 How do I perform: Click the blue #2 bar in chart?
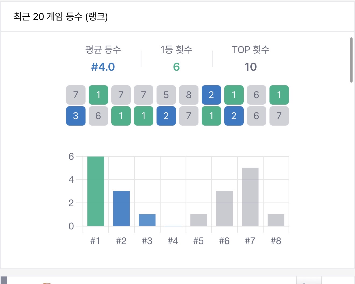coord(121,208)
